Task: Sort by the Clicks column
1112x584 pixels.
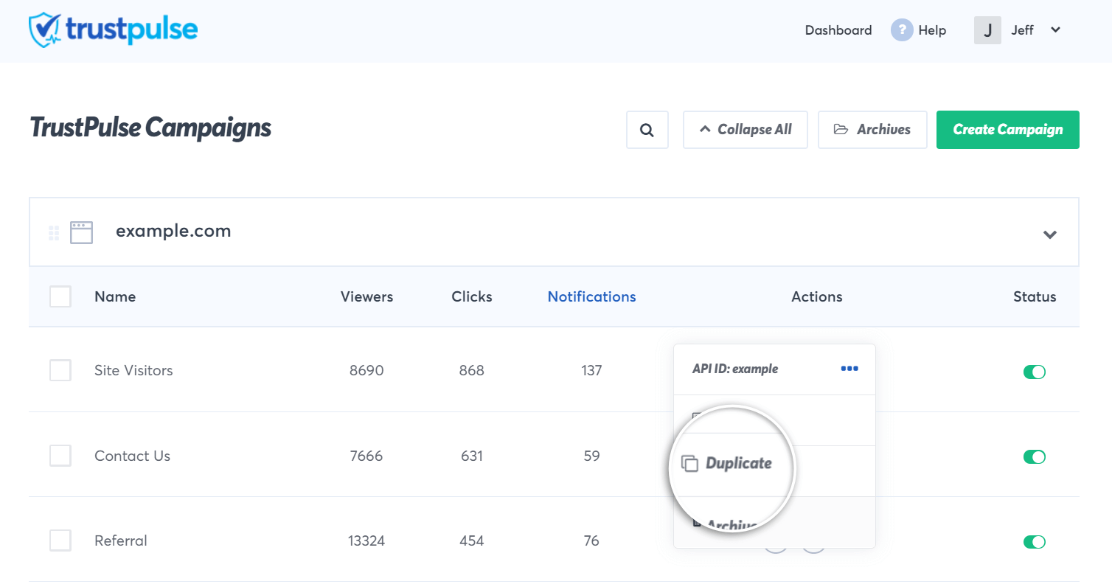Action: click(x=472, y=296)
